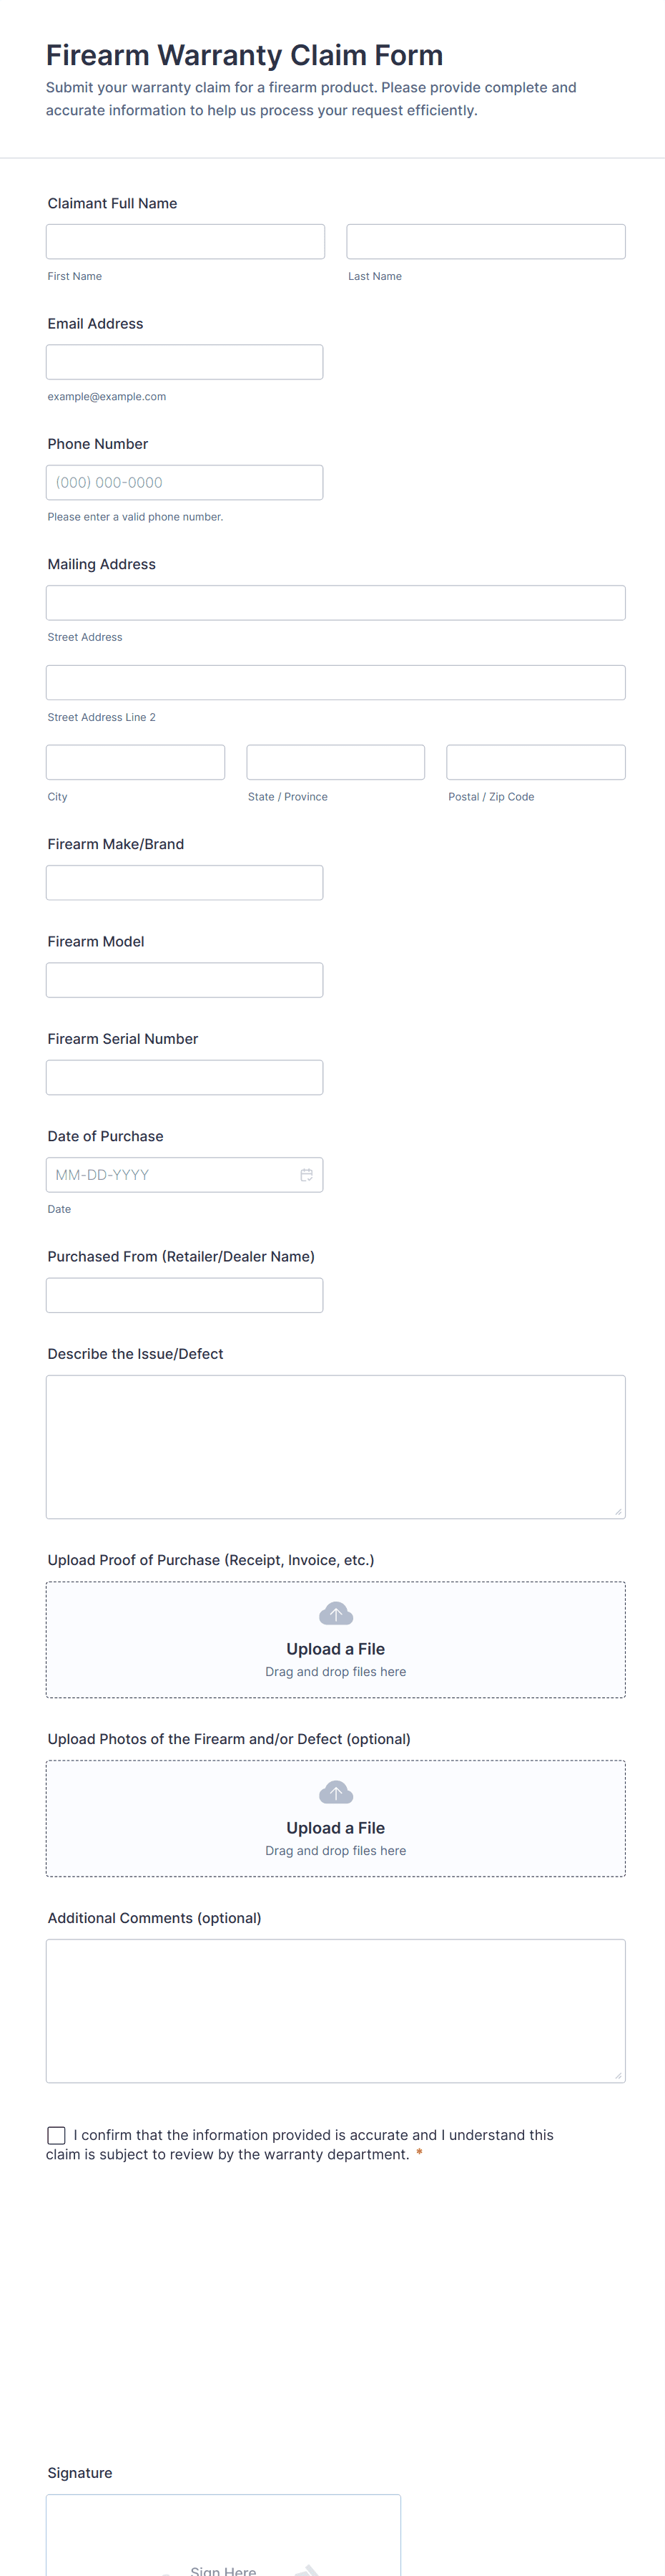Click Upload a File for photos of firearm
The width and height of the screenshot is (665, 2576).
pyautogui.click(x=335, y=1828)
